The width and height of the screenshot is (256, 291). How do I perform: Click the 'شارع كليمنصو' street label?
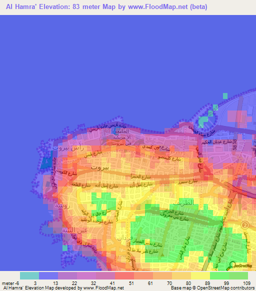[x=169, y=158]
